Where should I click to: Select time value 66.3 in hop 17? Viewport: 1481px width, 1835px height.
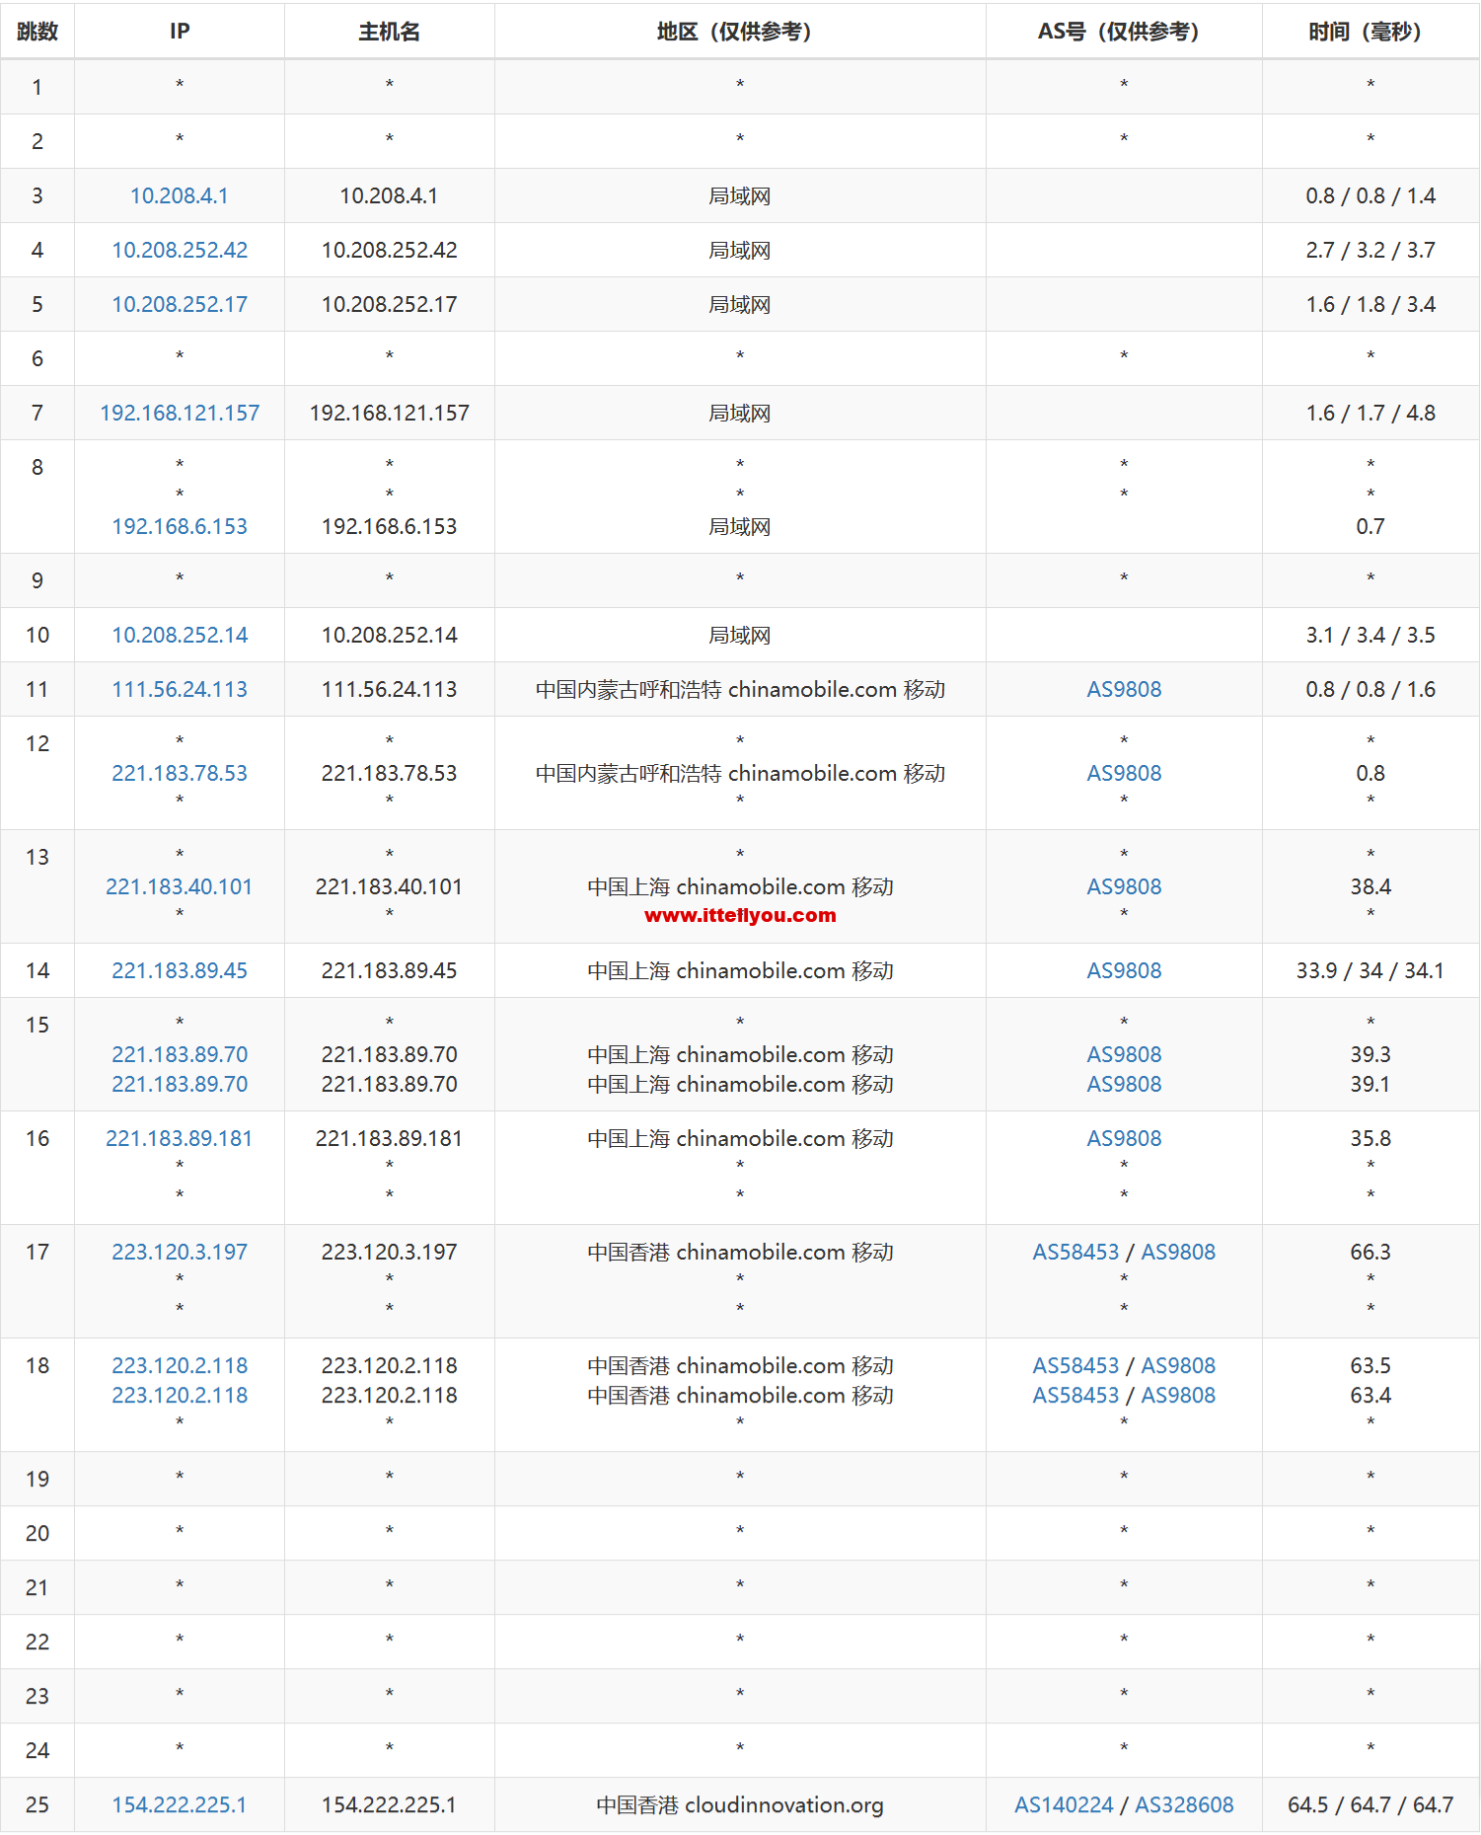pos(1370,1252)
